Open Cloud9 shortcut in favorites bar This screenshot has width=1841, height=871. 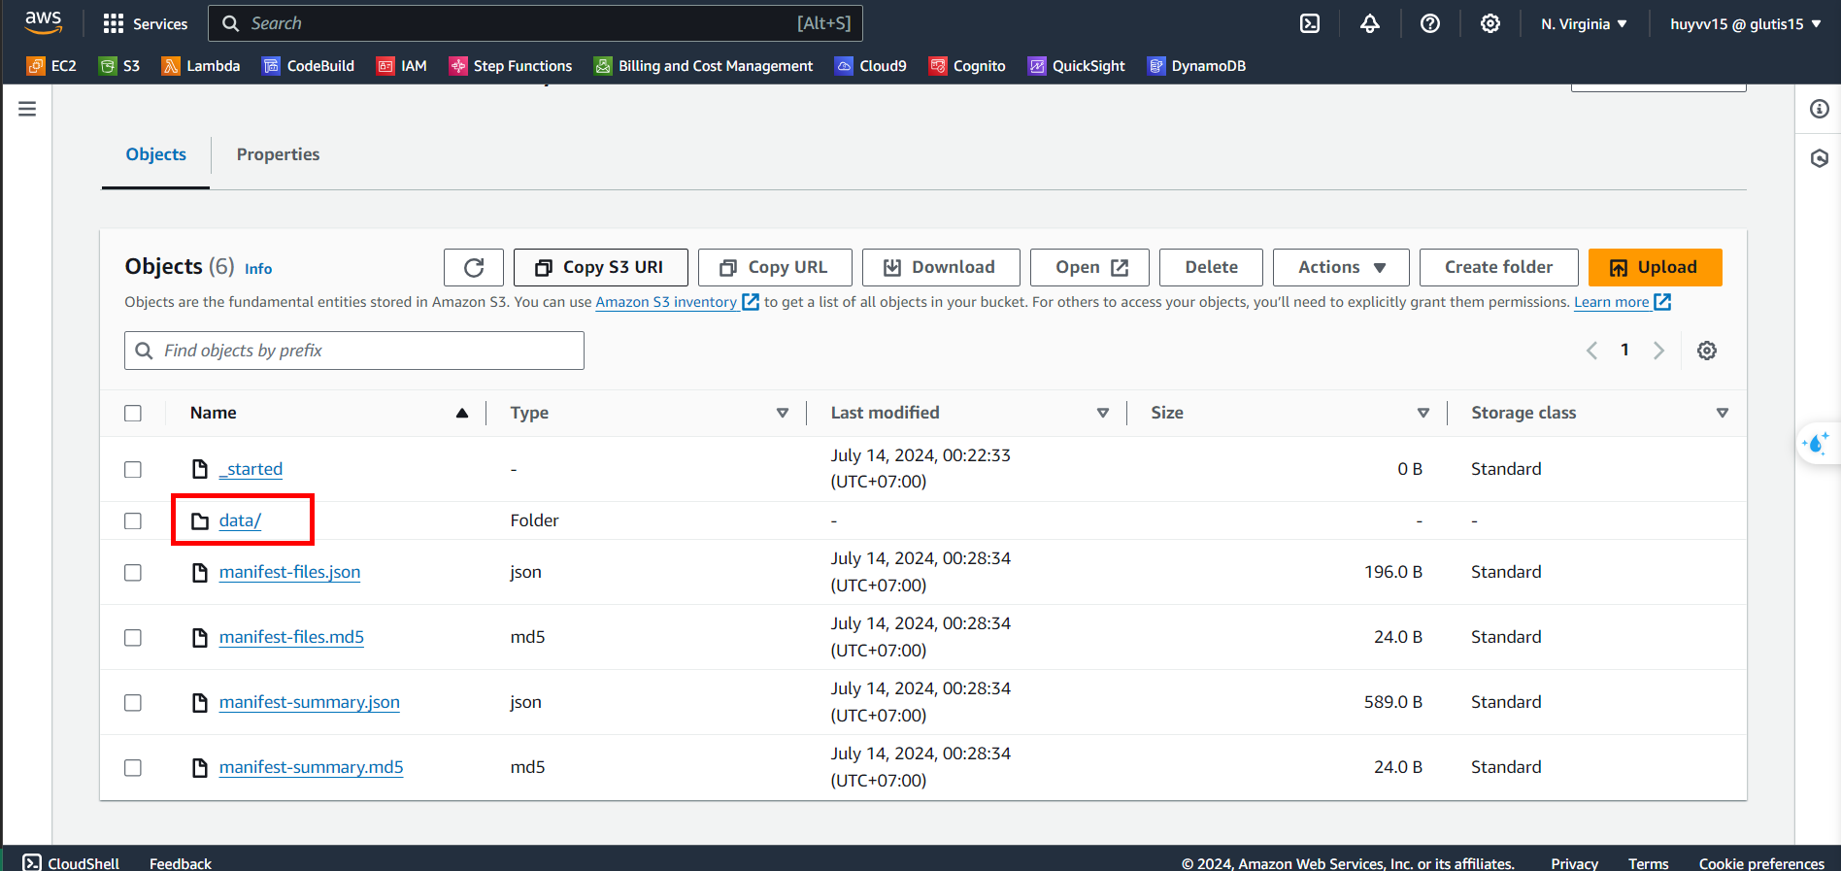pos(871,66)
